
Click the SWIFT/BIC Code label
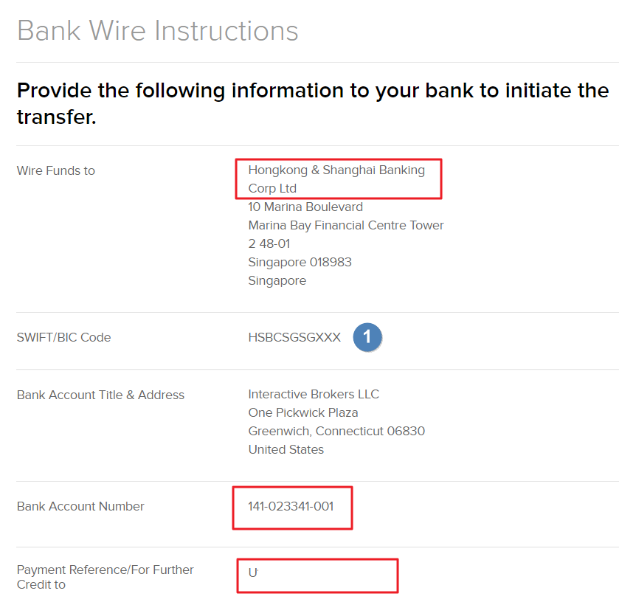pos(64,337)
